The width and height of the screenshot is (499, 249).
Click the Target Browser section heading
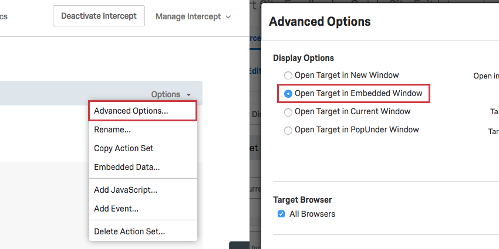point(302,200)
